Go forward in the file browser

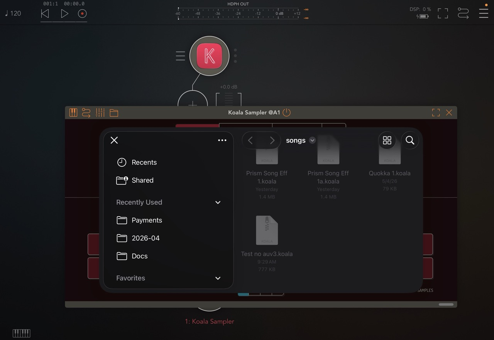[272, 140]
